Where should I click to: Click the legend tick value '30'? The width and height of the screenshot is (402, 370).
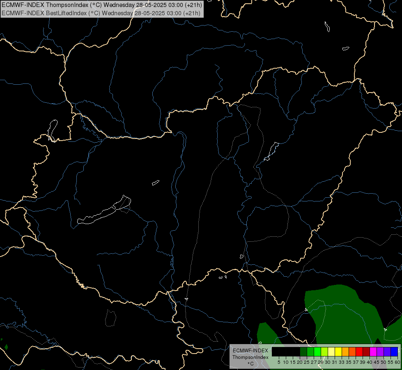pos(328,362)
